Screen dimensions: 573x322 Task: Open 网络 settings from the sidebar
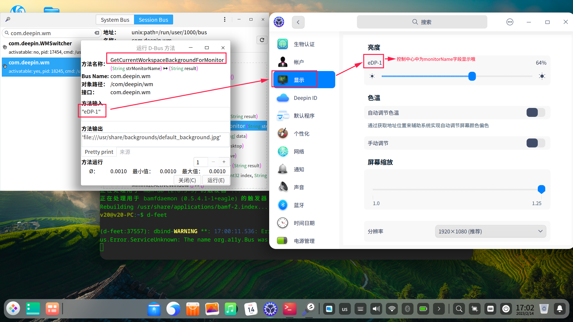(x=299, y=151)
